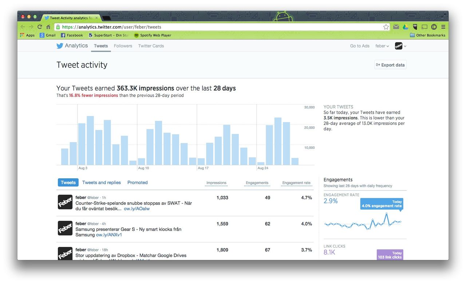Image resolution: width=466 pixels, height=284 pixels.
Task: Click the Gmail extension envelope icon
Action: click(396, 27)
